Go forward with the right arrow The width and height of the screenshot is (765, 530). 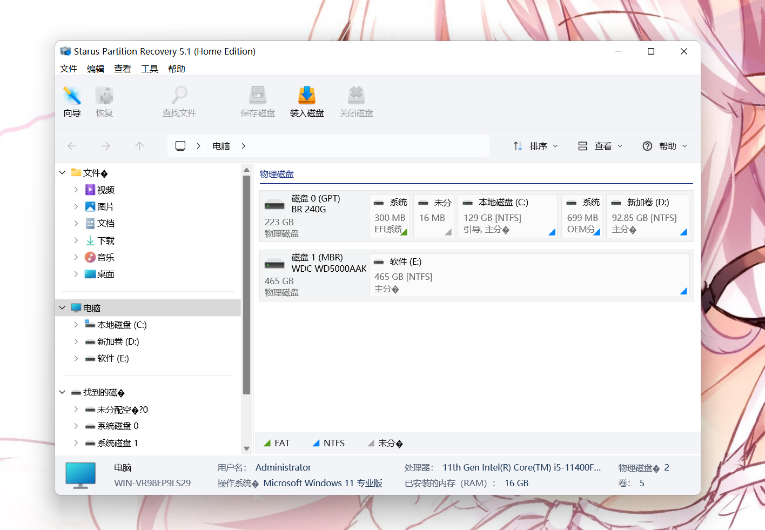106,146
